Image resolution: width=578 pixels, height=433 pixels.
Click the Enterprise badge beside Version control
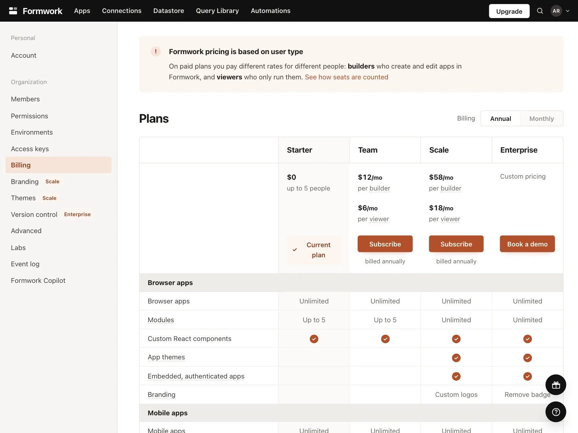click(x=77, y=214)
